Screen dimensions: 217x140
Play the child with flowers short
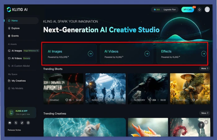pos(190,89)
